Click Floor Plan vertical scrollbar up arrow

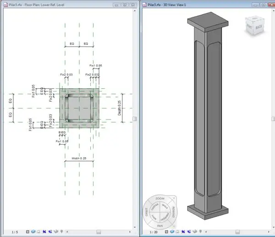(135, 11)
